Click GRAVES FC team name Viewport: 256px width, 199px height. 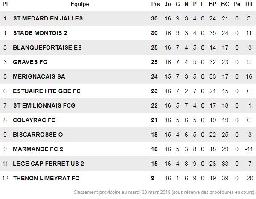point(30,62)
